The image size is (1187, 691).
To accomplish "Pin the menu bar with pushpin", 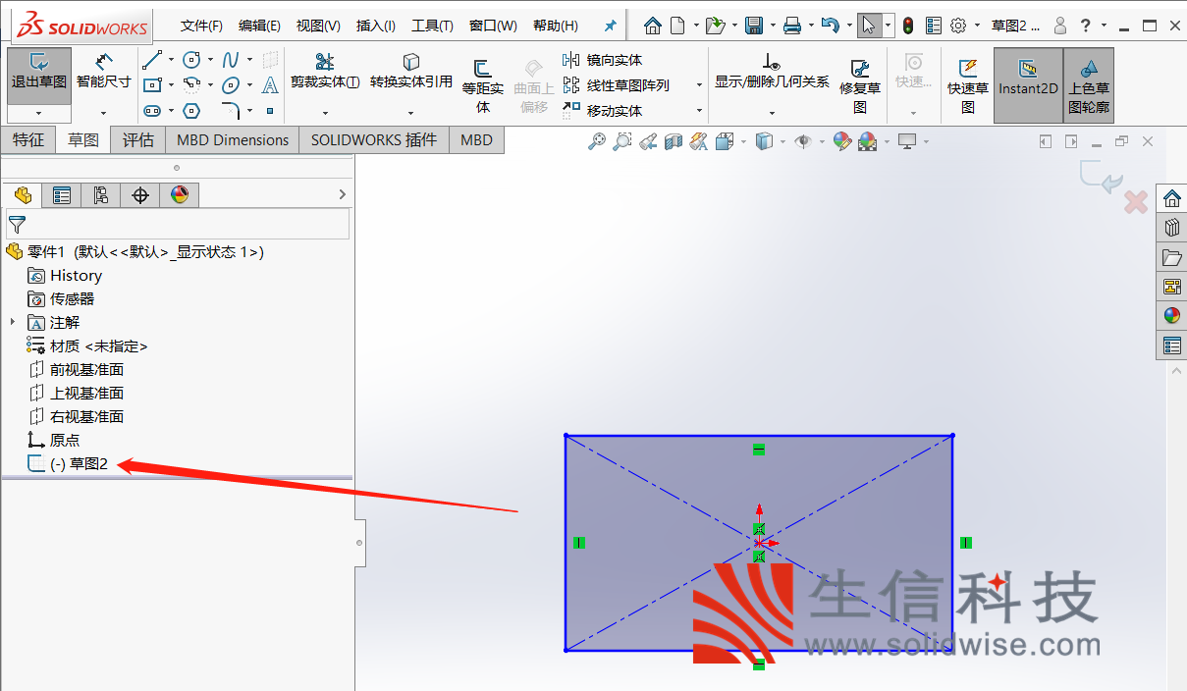I will 611,26.
